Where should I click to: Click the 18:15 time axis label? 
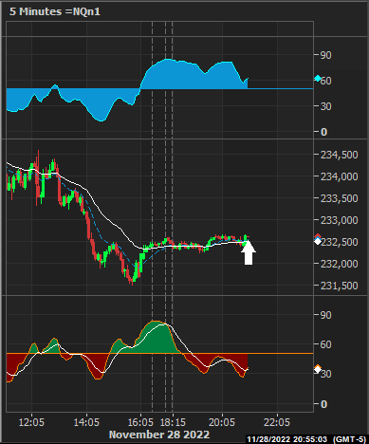point(173,422)
